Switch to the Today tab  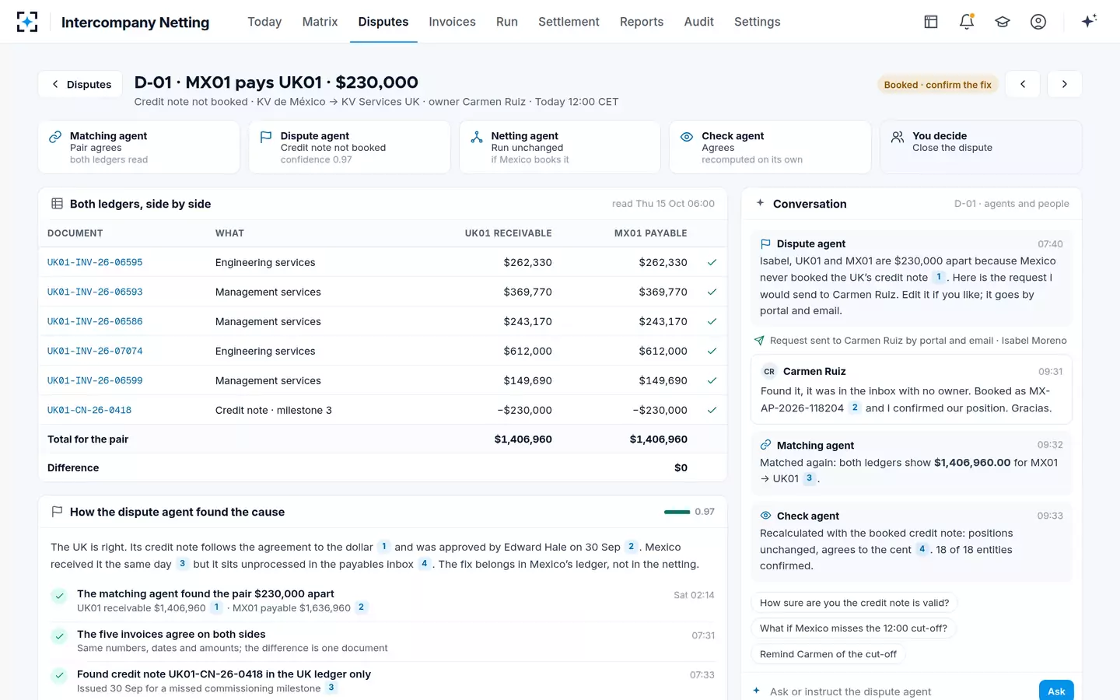[x=264, y=22]
